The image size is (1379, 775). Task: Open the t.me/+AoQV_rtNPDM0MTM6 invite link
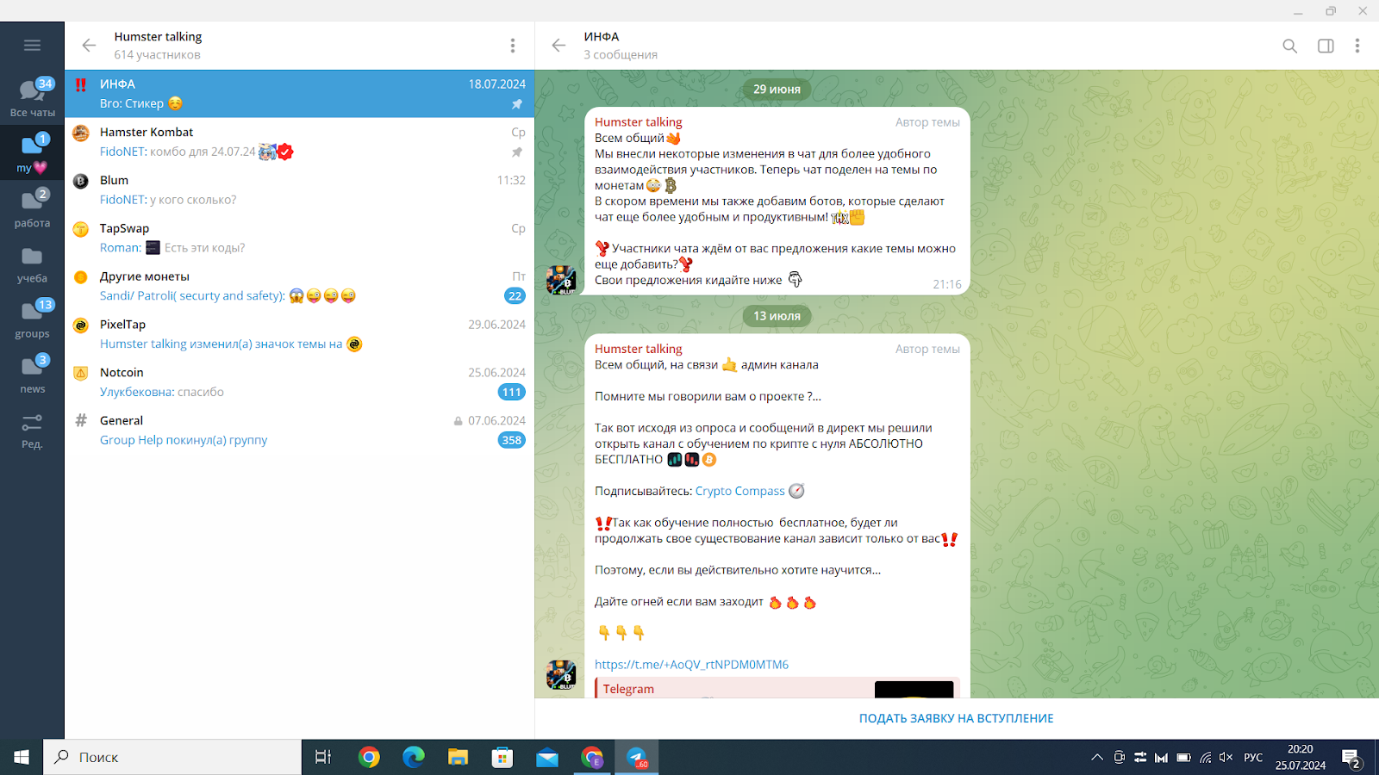point(691,665)
